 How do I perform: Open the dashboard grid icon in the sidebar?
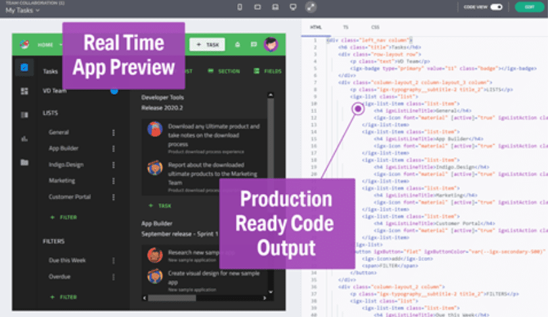(24, 91)
